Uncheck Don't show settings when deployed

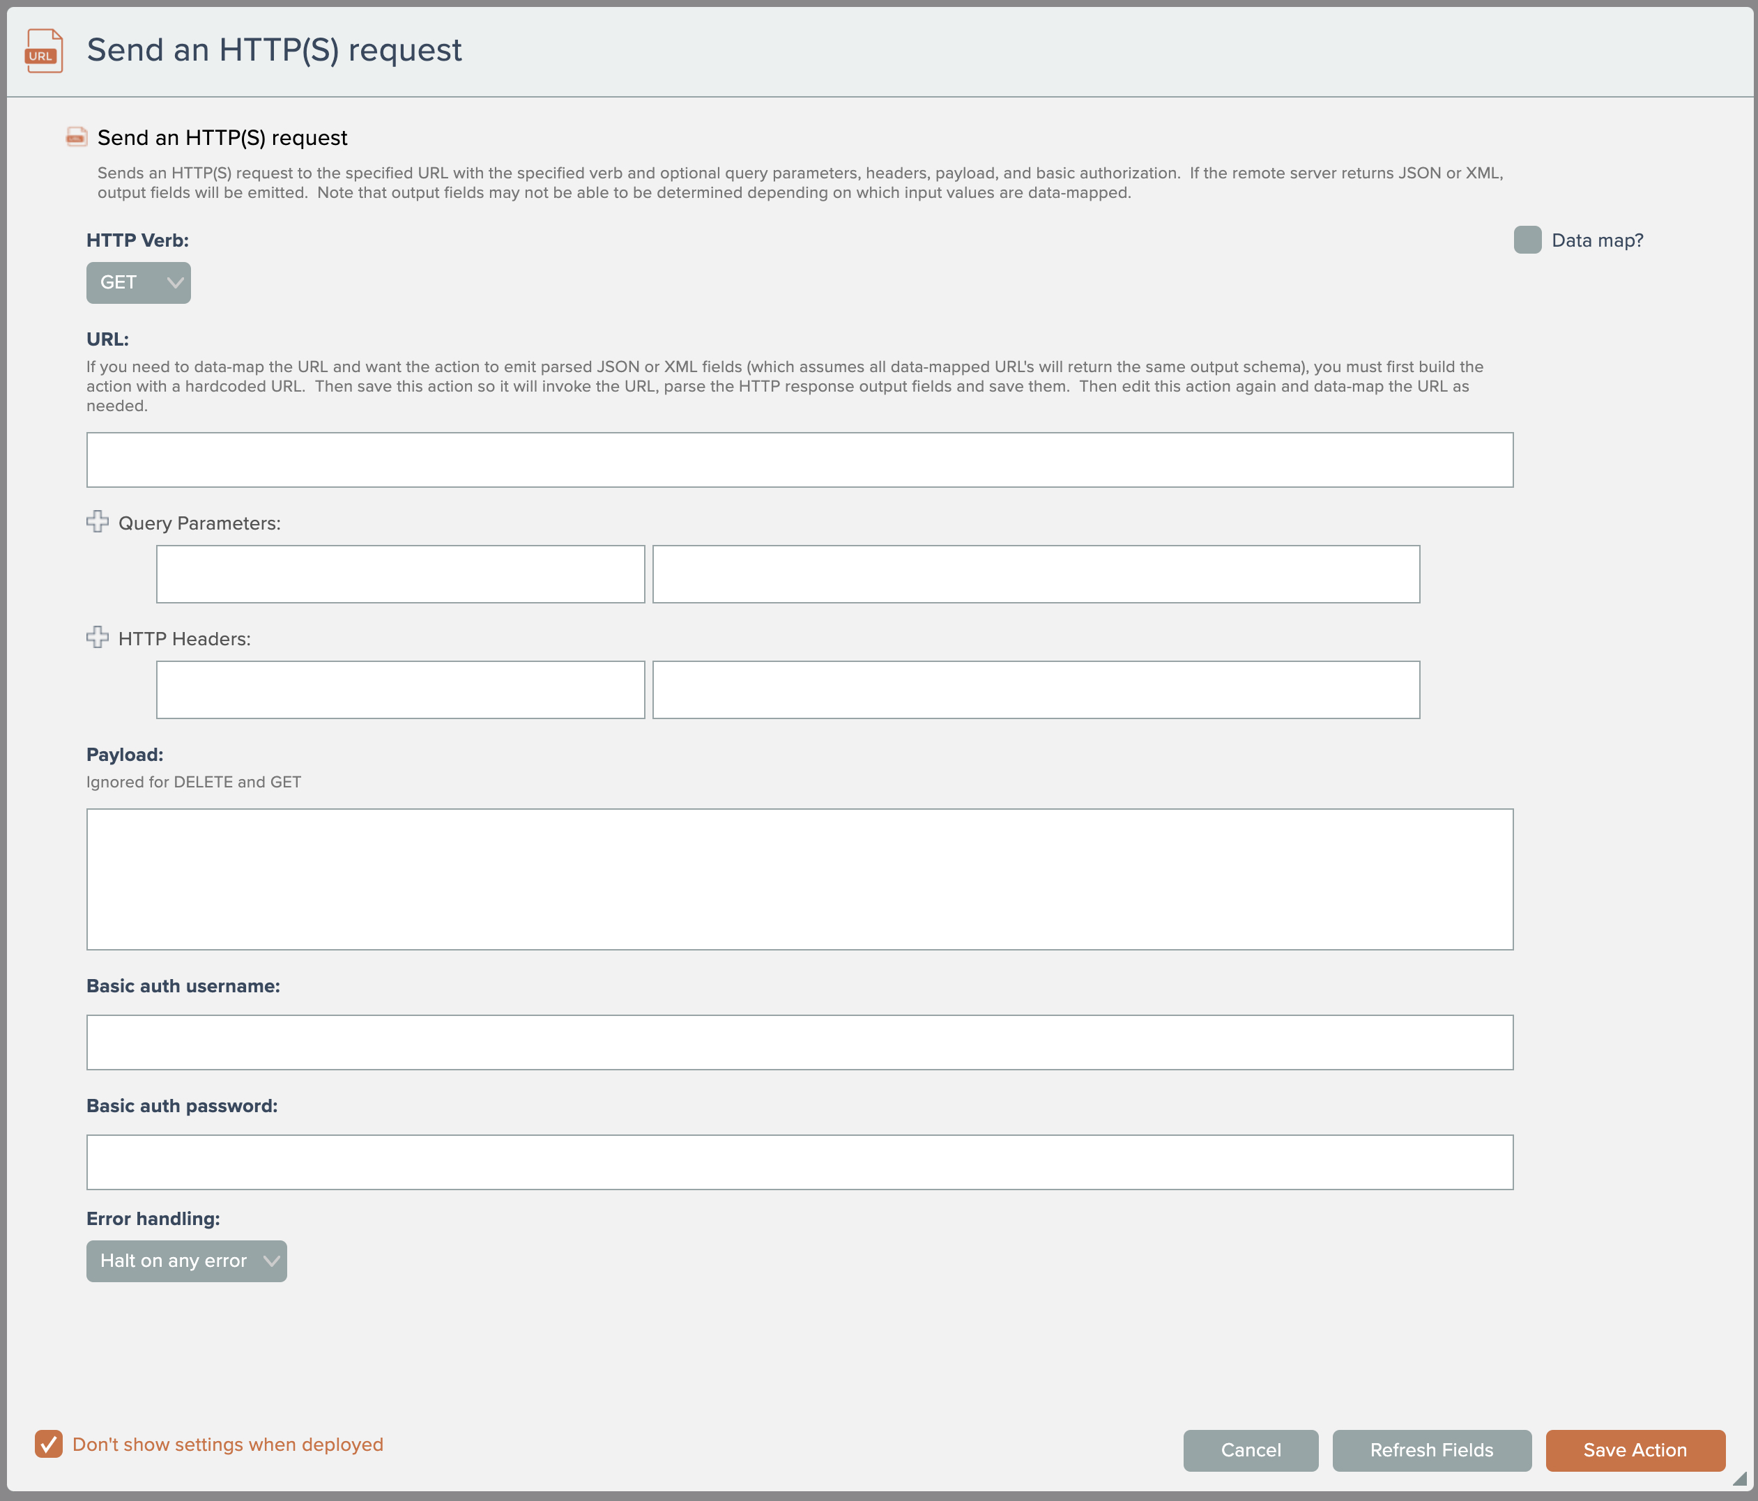[x=48, y=1444]
